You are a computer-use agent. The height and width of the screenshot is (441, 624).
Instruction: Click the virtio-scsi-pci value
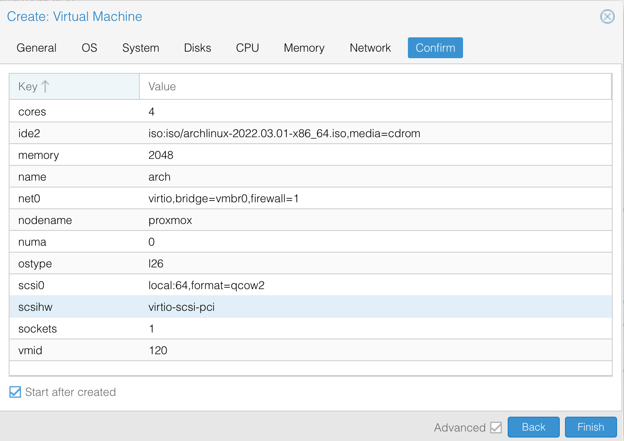[181, 307]
